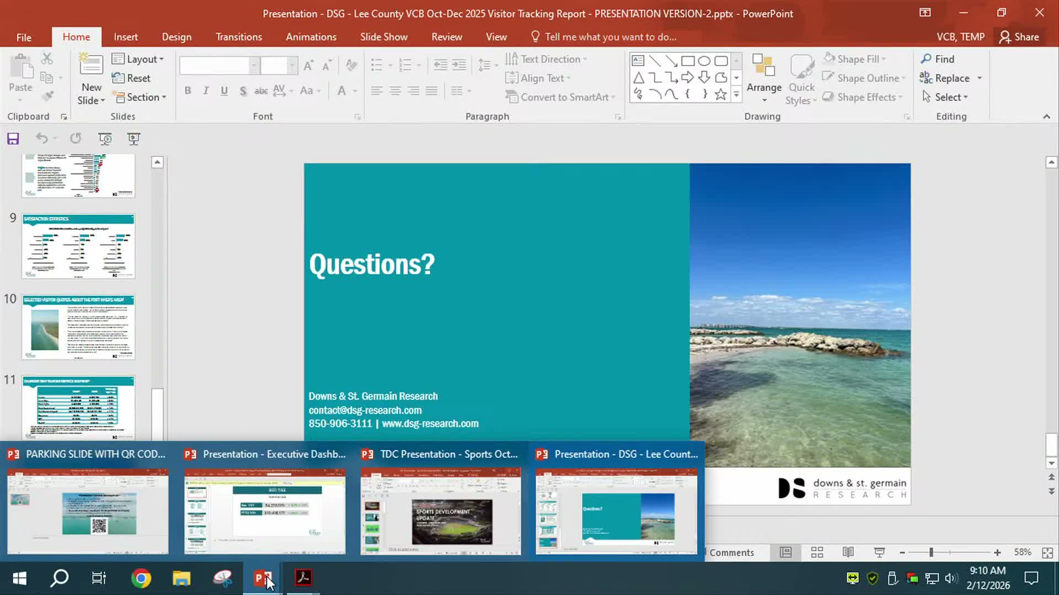The width and height of the screenshot is (1059, 595).
Task: Click the Save icon in quick access toolbar
Action: pos(13,139)
